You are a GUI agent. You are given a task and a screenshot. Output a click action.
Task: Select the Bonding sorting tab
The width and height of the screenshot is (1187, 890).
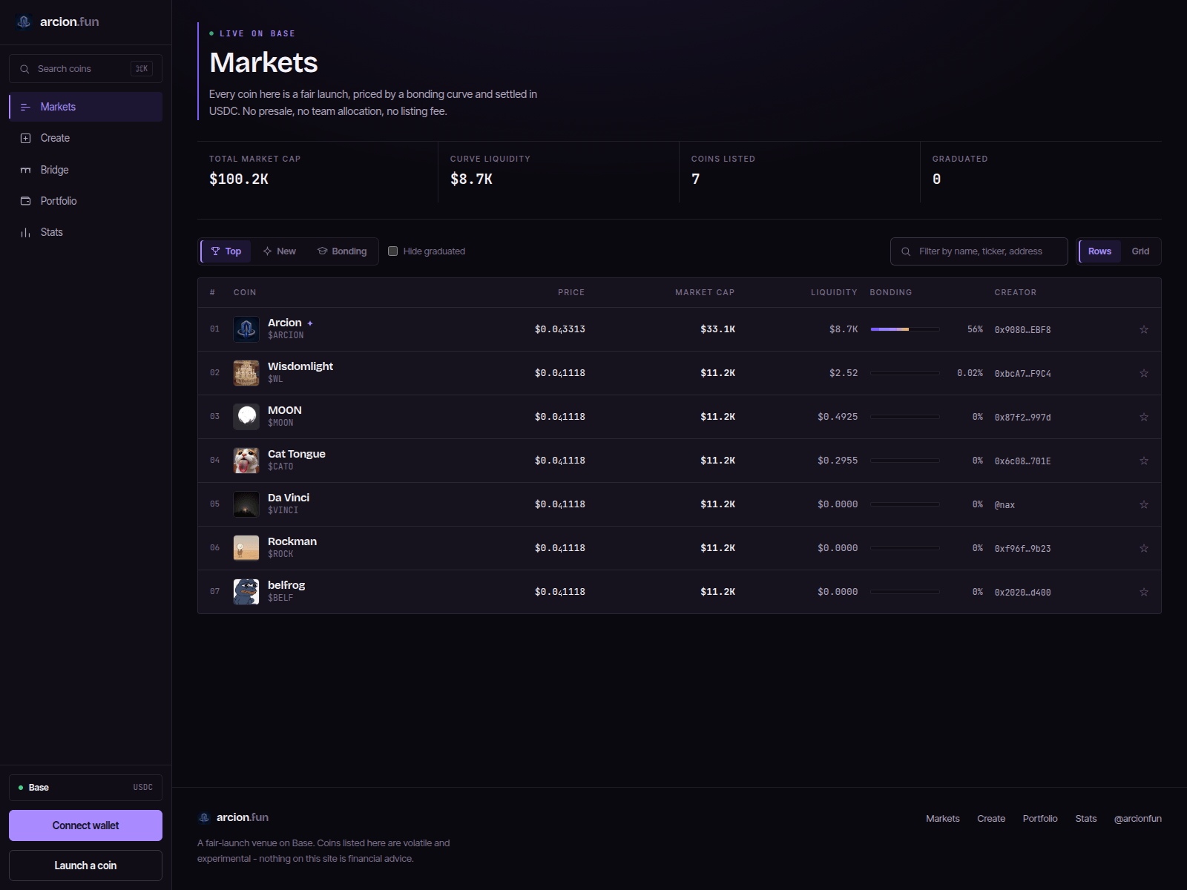coord(342,251)
